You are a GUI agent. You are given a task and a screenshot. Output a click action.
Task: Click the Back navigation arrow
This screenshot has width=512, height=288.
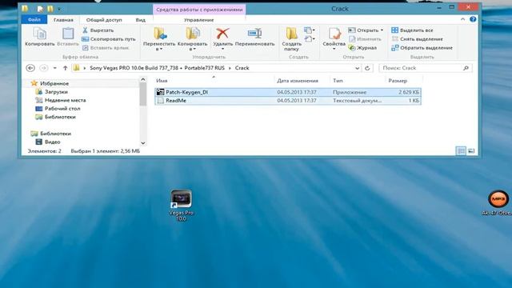pyautogui.click(x=30, y=68)
